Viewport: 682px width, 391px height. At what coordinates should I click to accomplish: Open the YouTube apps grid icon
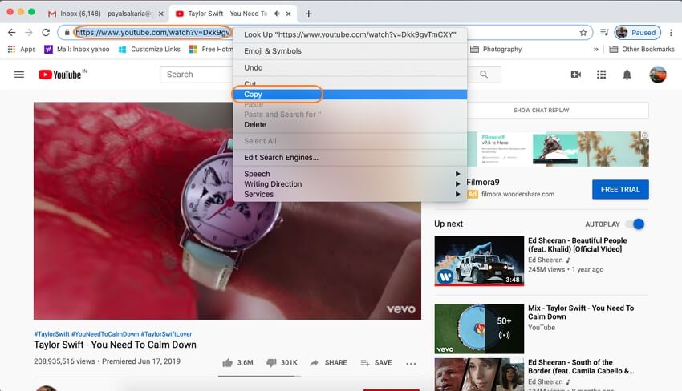(601, 75)
